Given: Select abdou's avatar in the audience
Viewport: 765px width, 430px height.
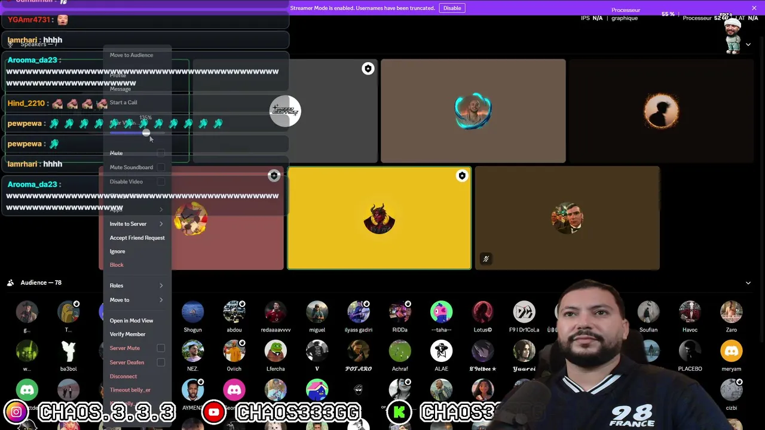Looking at the screenshot, I should coord(234,312).
